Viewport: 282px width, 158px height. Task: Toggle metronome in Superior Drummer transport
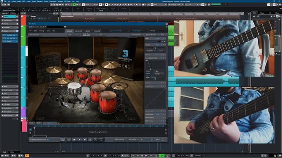click(x=90, y=140)
